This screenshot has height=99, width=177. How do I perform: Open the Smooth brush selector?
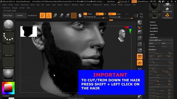[x=9, y=25]
